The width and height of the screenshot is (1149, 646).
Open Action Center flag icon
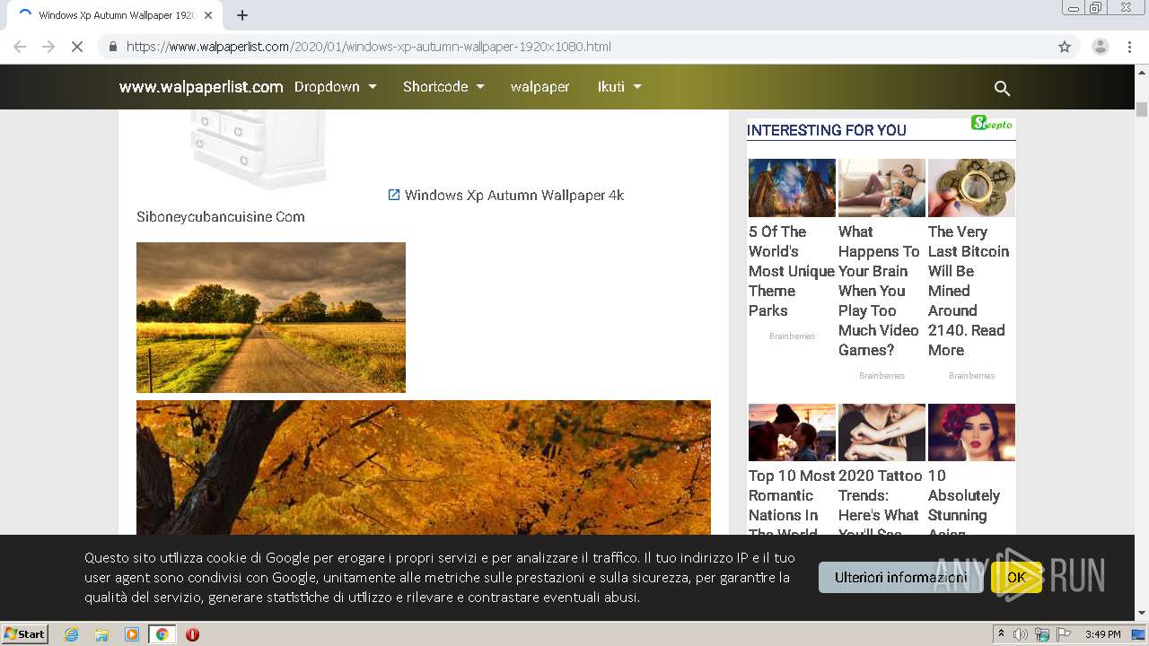1063,634
